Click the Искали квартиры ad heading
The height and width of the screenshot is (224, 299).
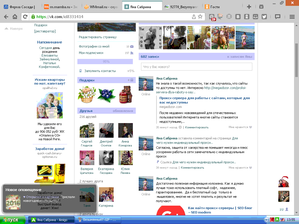[x=50, y=82]
